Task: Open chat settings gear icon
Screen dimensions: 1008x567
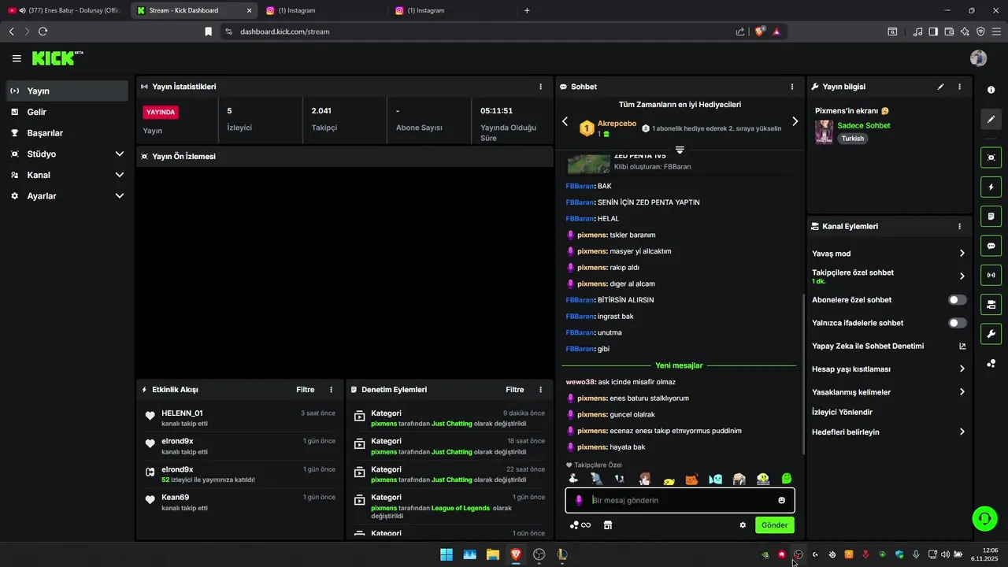Action: 743,525
